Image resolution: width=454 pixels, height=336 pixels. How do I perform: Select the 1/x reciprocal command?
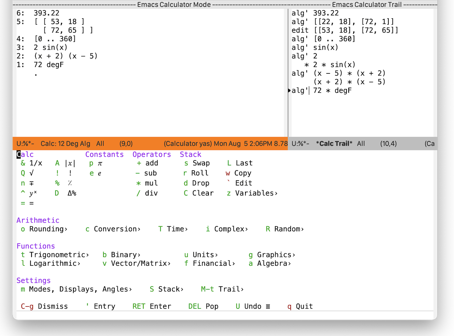click(x=31, y=163)
